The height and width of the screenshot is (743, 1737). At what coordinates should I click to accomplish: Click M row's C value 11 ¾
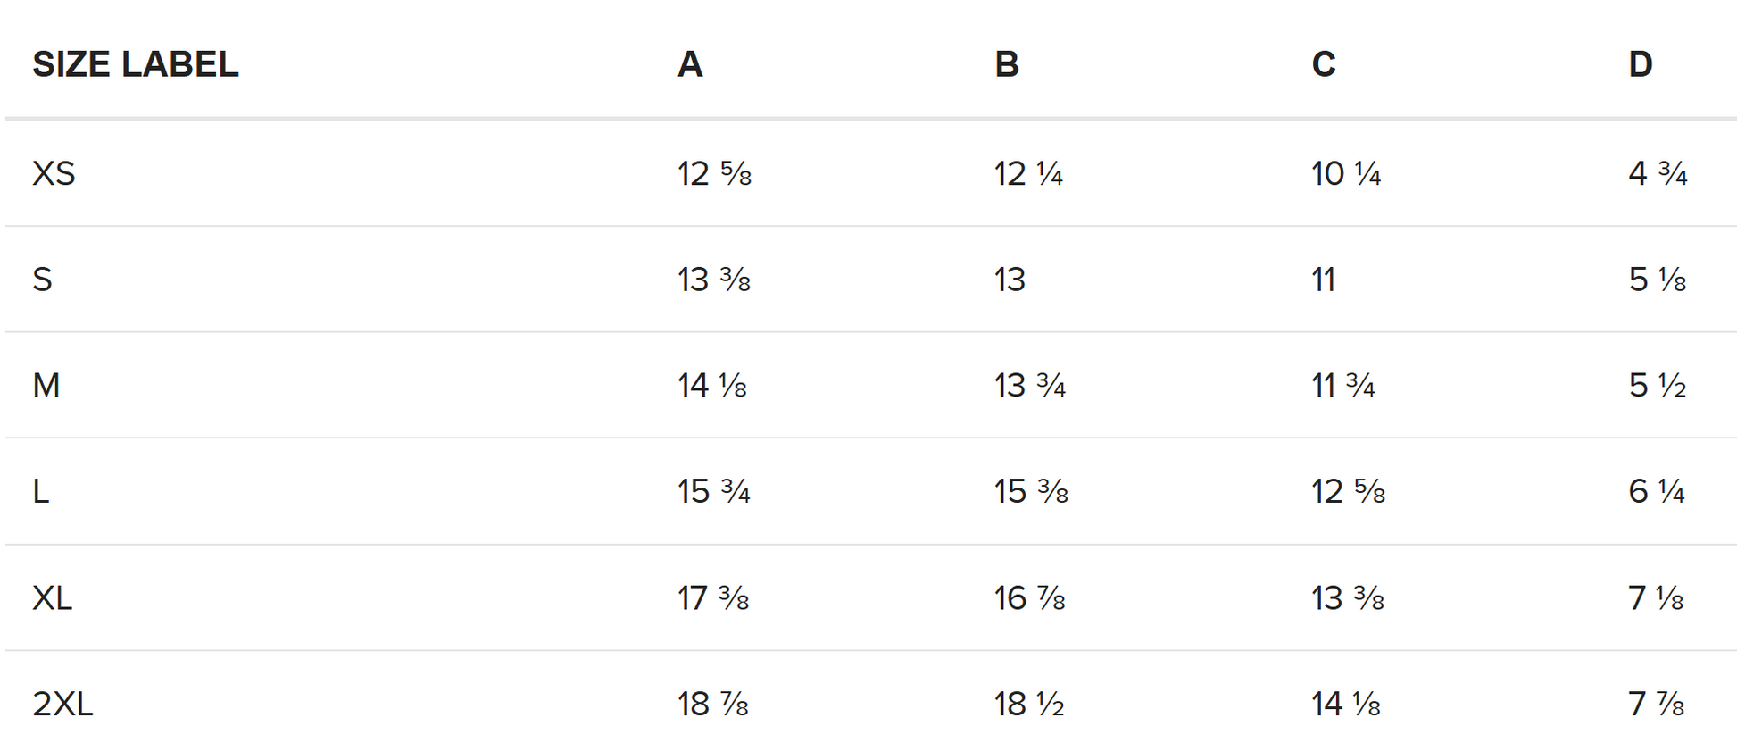point(1343,386)
